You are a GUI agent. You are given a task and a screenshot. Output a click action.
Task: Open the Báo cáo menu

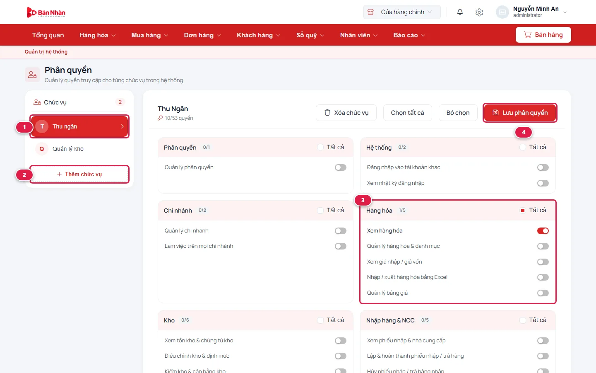click(x=409, y=35)
